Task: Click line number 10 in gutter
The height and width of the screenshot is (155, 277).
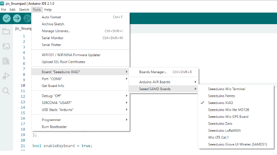Action: [x=23, y=85]
